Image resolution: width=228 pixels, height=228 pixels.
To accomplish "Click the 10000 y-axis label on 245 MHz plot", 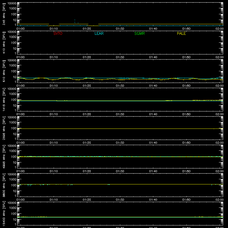I will click(12, 3).
